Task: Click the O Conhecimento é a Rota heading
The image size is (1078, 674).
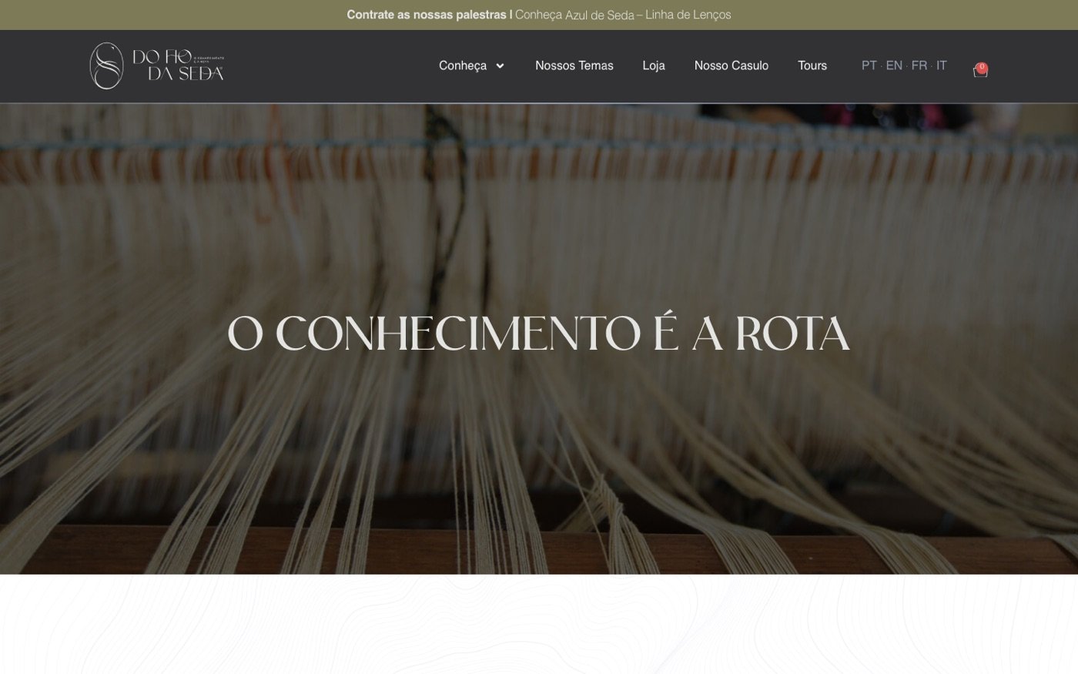Action: (x=539, y=334)
